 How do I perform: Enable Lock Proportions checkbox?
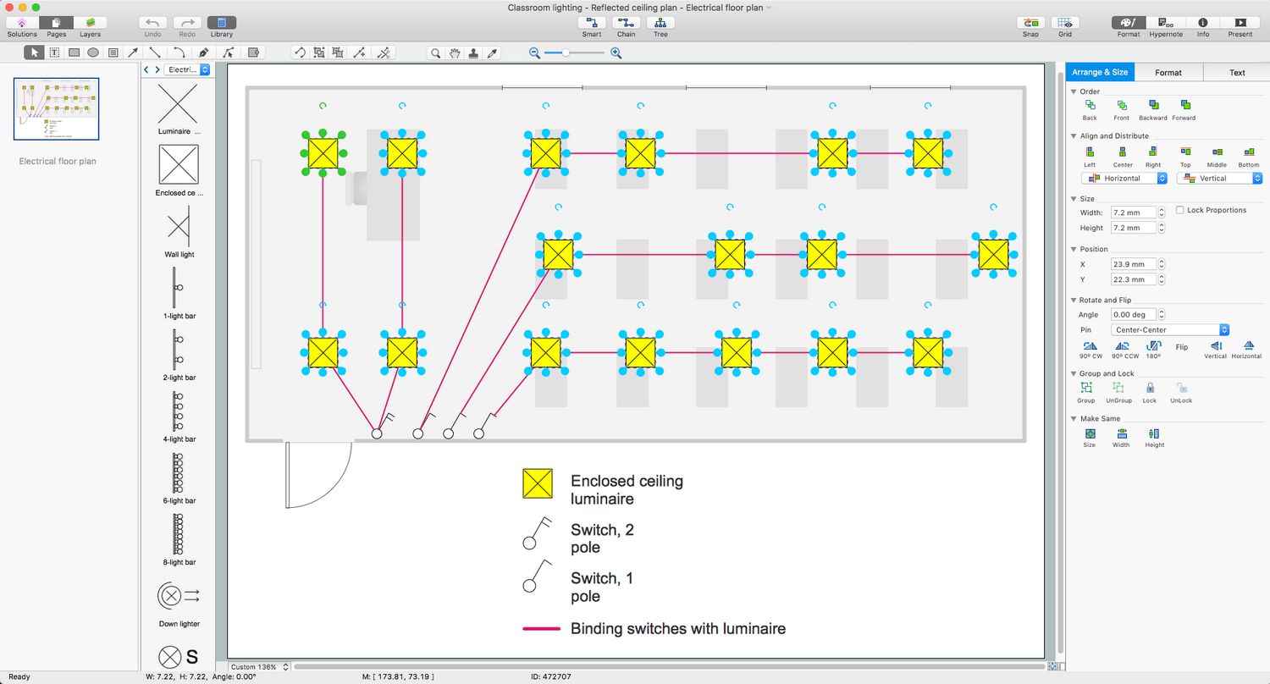(x=1180, y=210)
